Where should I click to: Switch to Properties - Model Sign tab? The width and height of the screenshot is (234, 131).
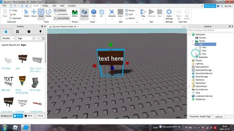click(x=200, y=116)
